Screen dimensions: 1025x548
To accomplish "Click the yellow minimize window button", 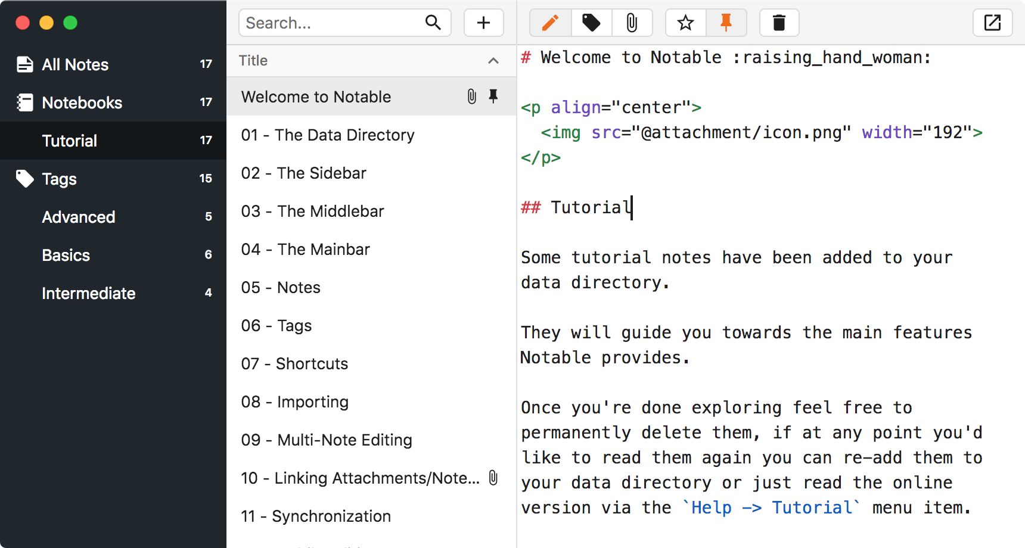I will [46, 23].
